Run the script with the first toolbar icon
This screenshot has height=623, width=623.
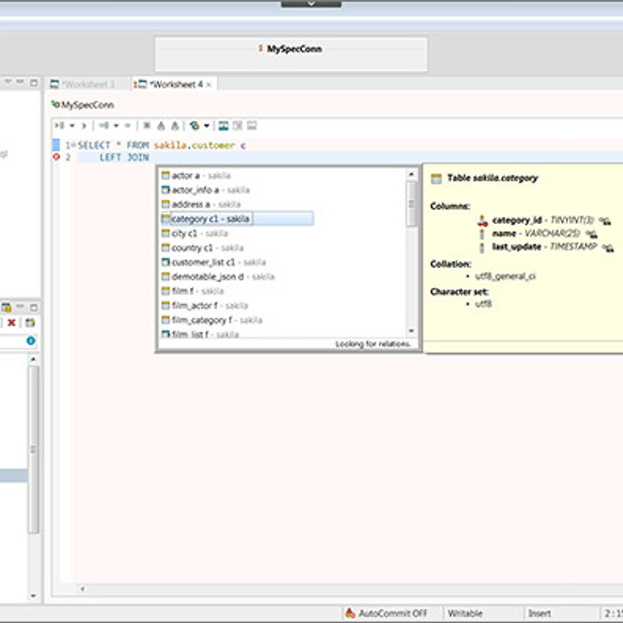click(x=60, y=126)
